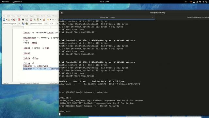
Task: Click the Copy icon in Writer toolbar
Action: (34, 20)
